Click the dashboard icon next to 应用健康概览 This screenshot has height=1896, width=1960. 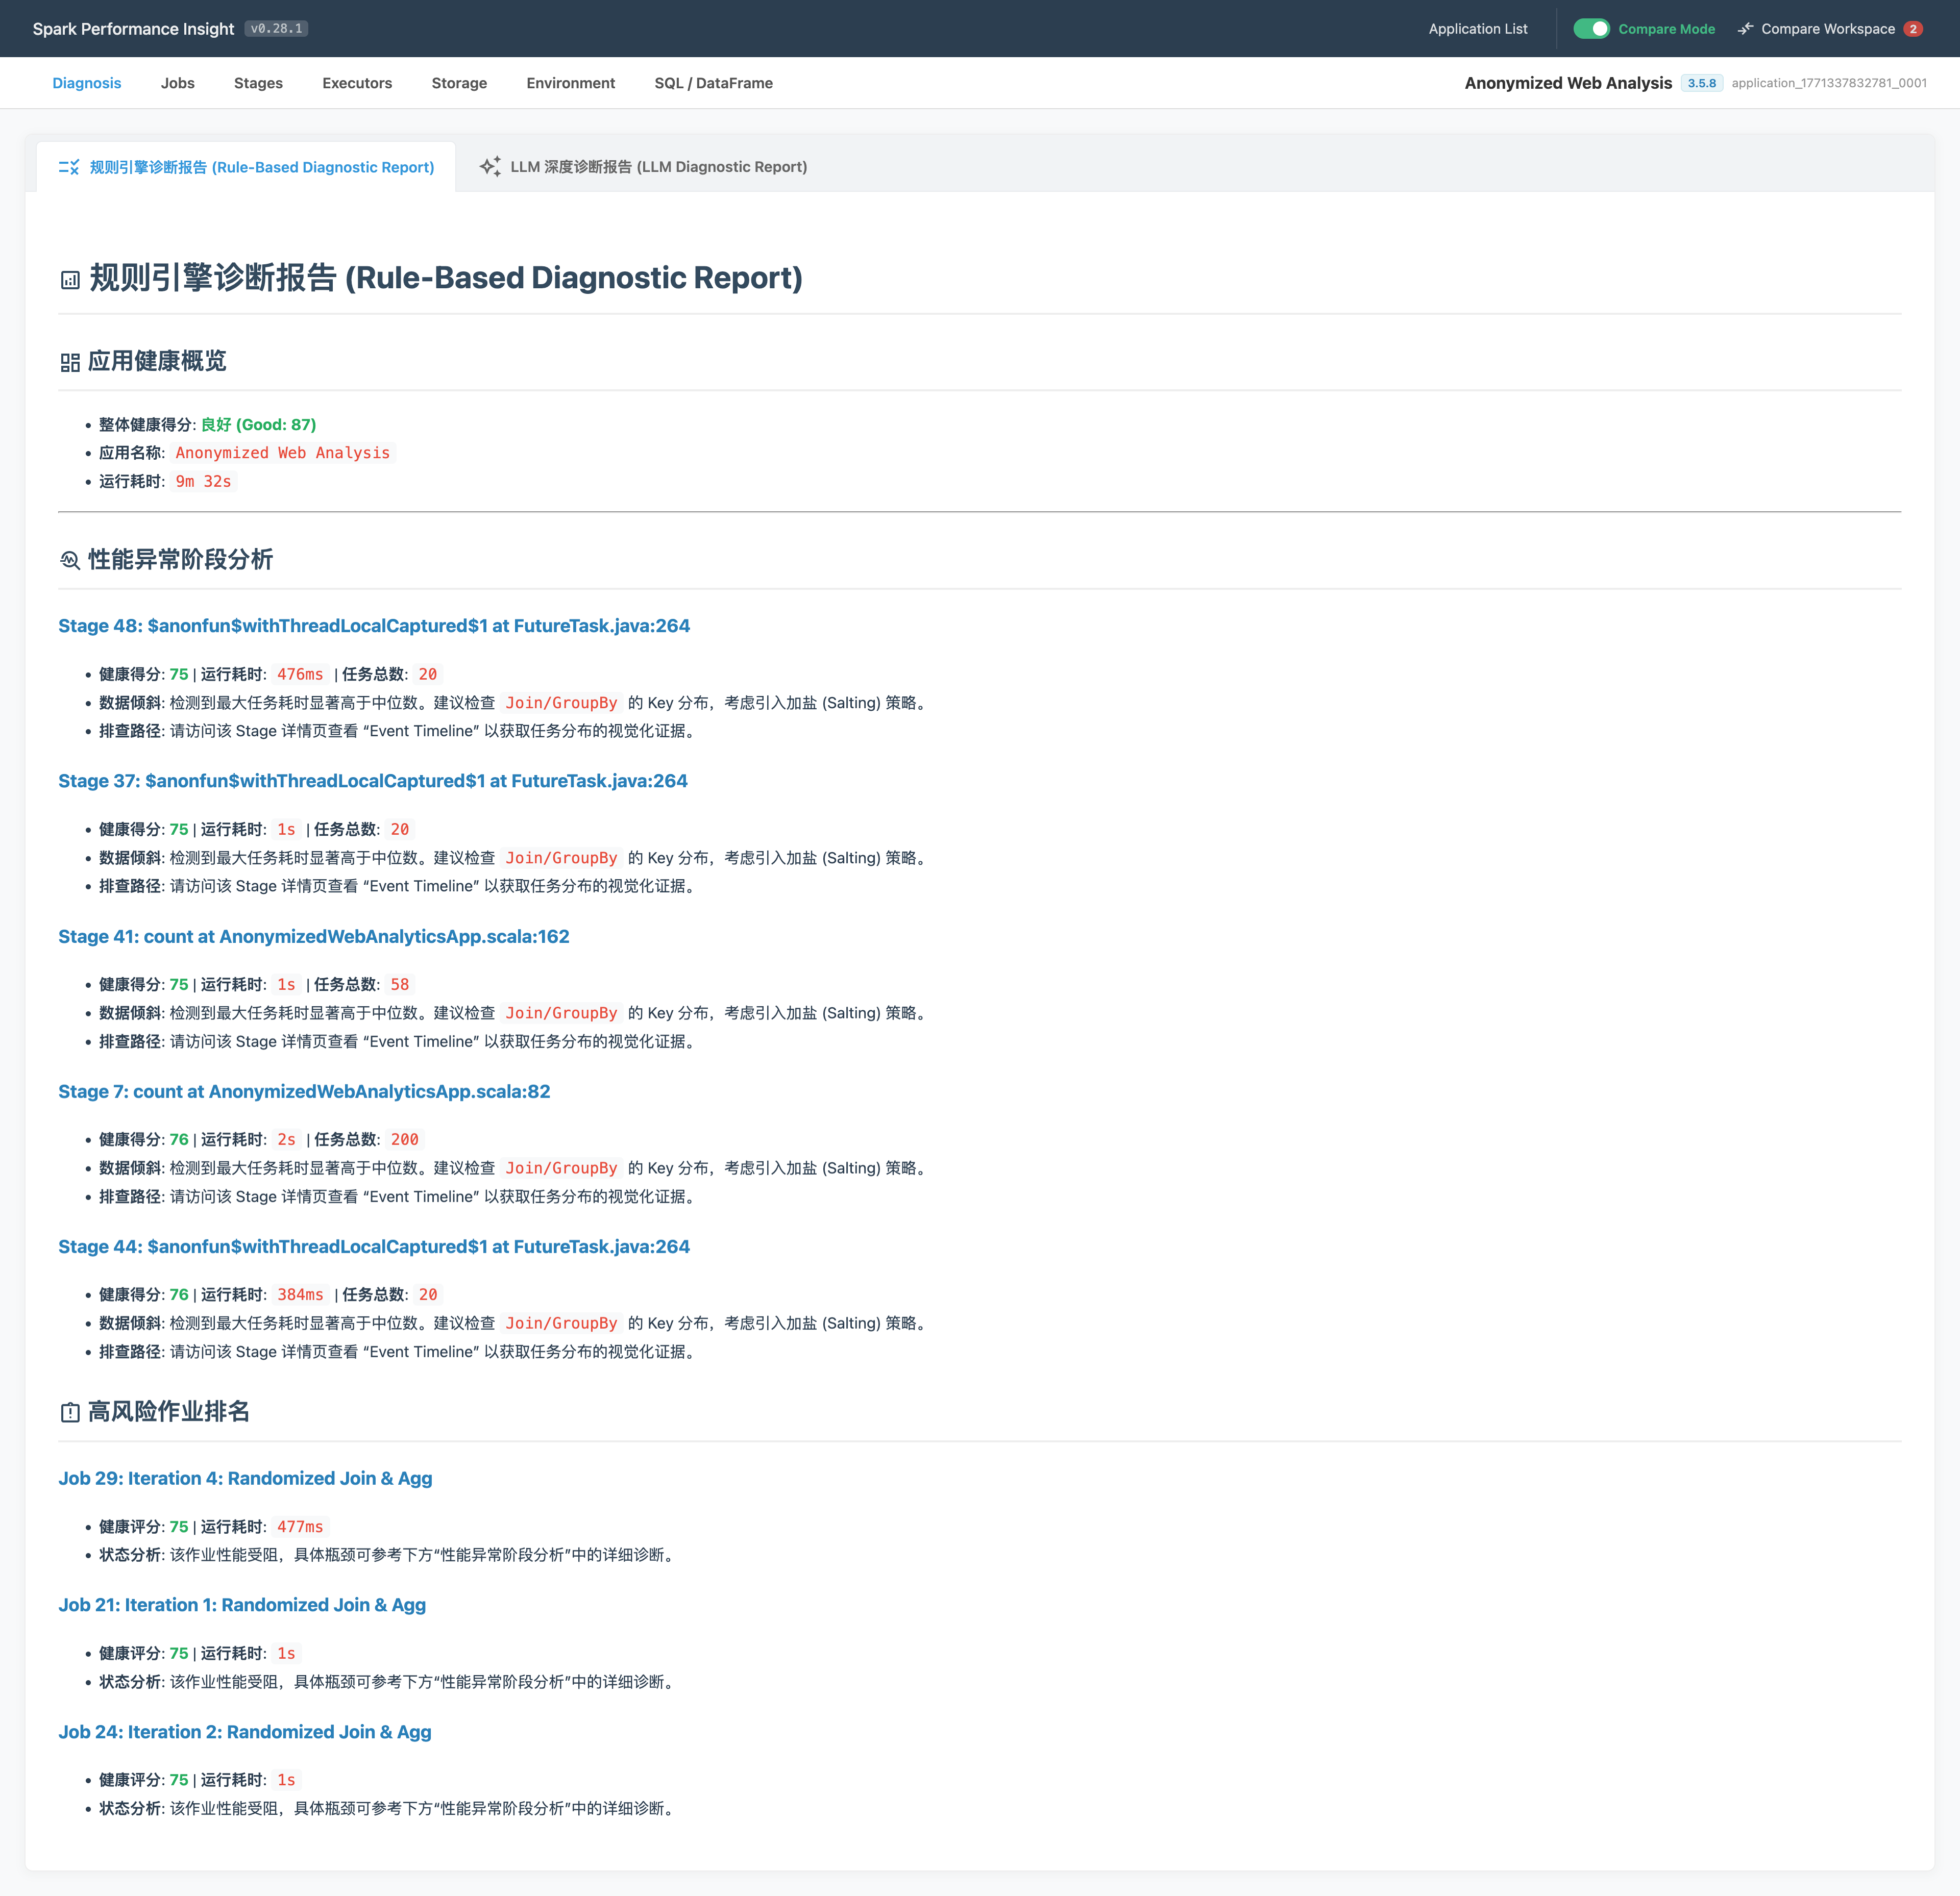70,362
